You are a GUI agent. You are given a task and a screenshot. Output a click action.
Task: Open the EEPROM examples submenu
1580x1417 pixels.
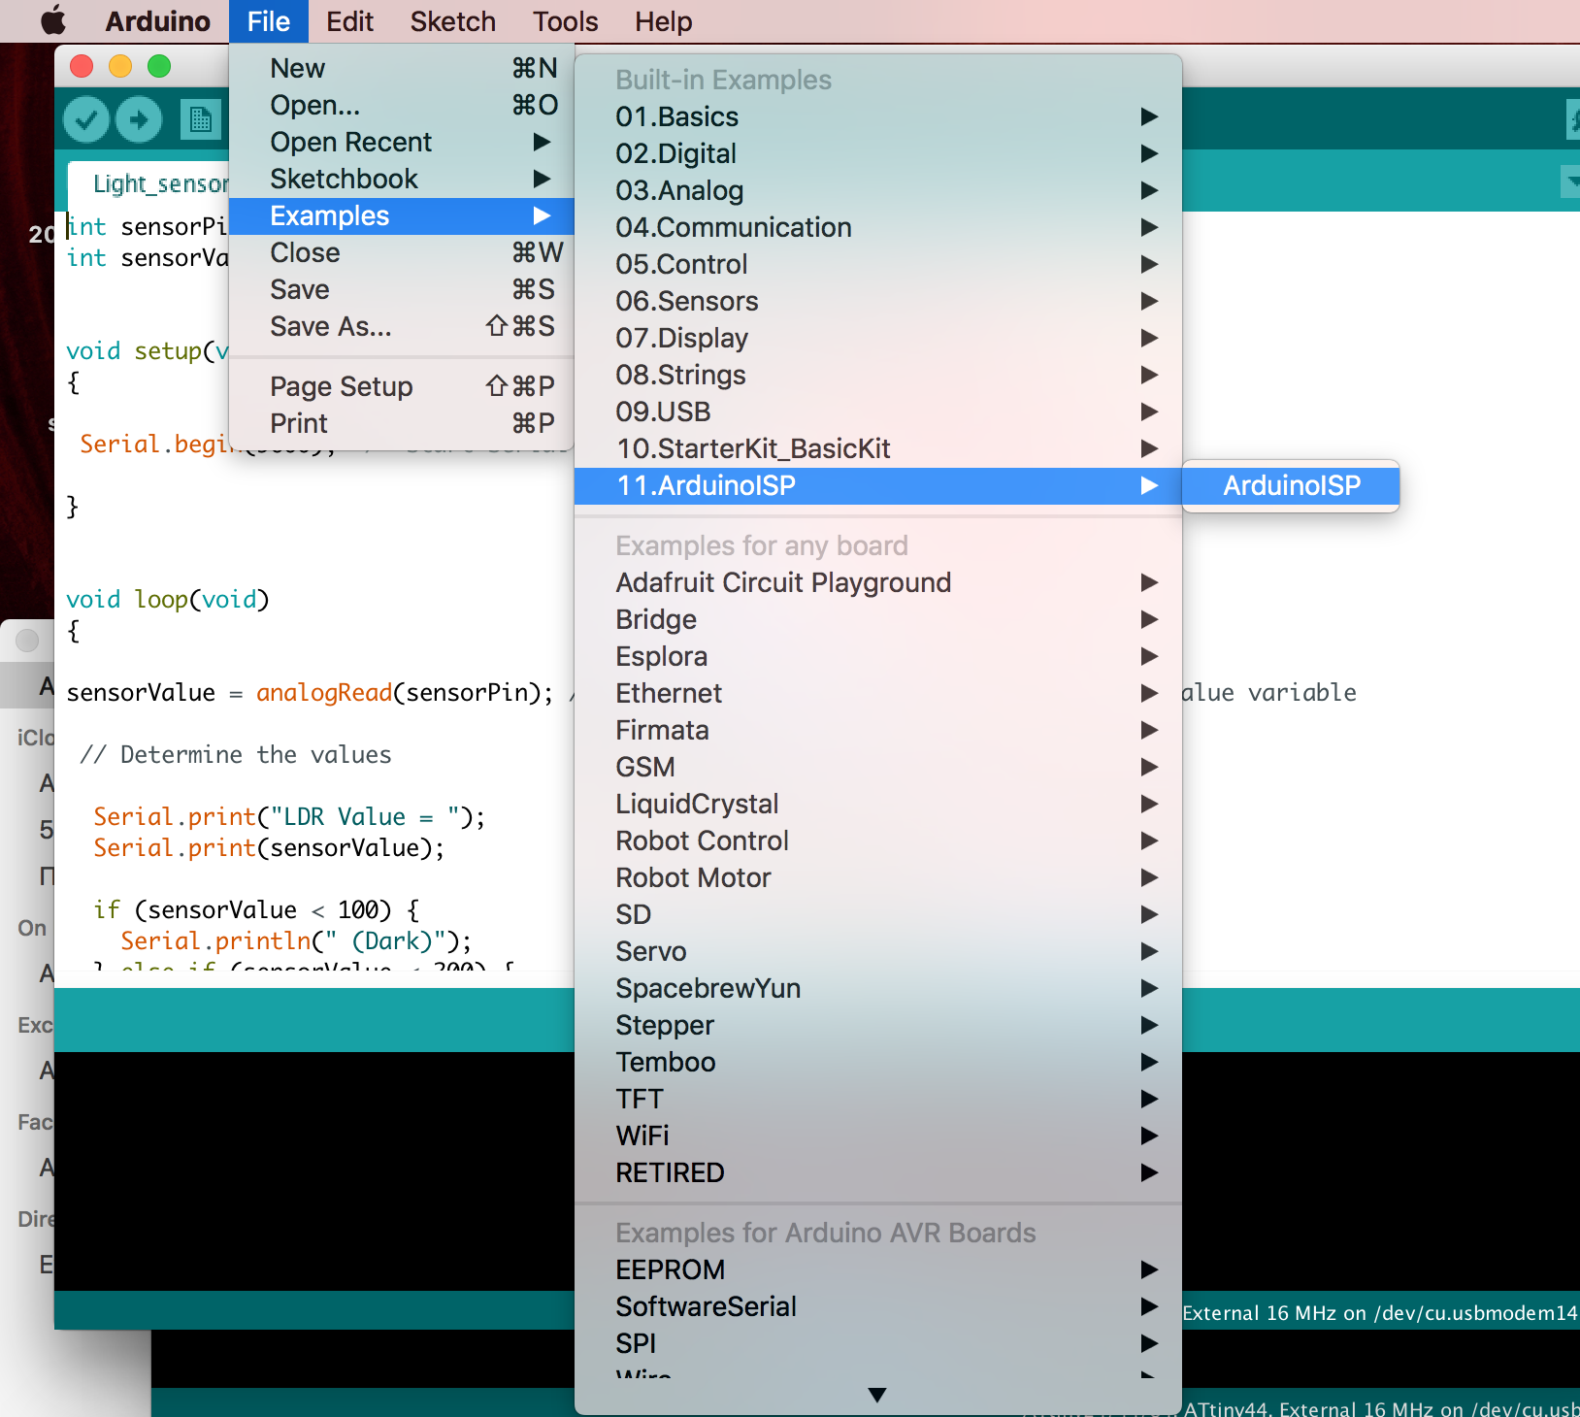point(878,1269)
